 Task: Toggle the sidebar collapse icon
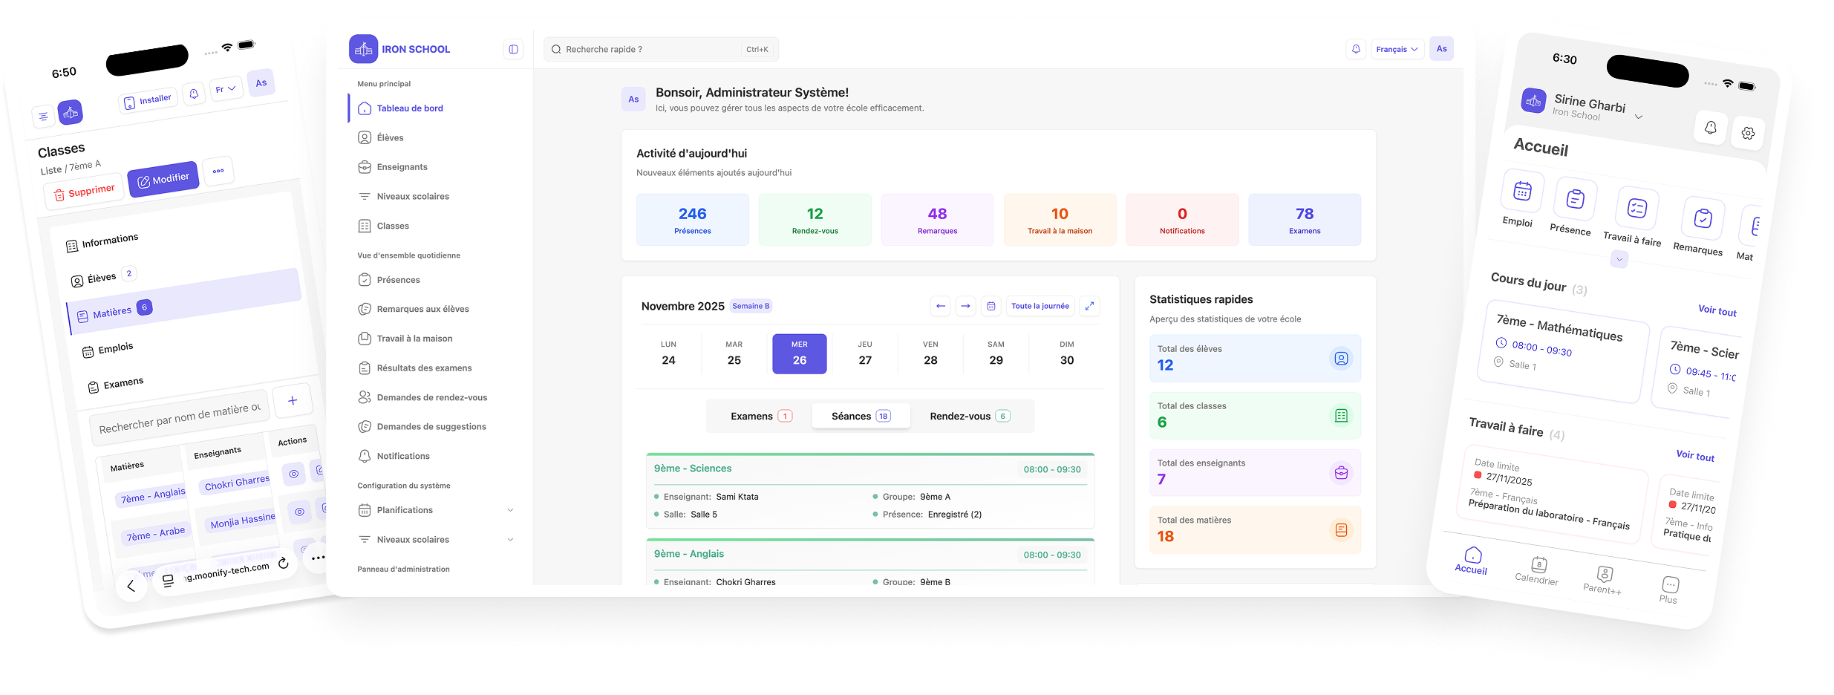513,49
